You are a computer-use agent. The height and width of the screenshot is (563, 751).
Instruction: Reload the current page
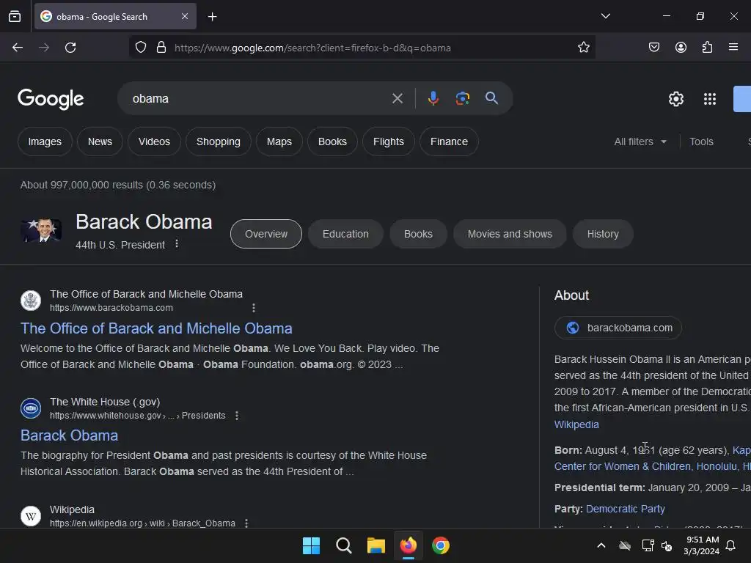click(70, 48)
